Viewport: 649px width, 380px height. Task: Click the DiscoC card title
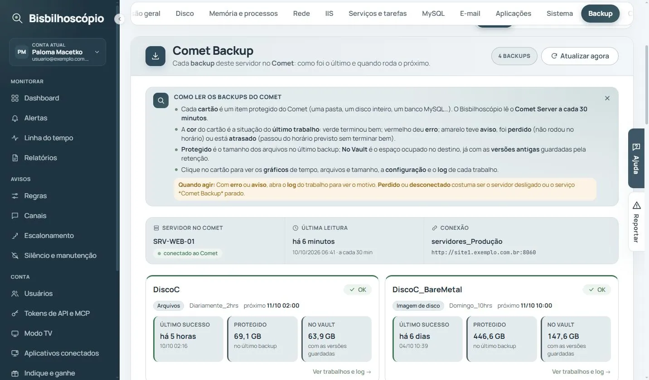pos(166,290)
